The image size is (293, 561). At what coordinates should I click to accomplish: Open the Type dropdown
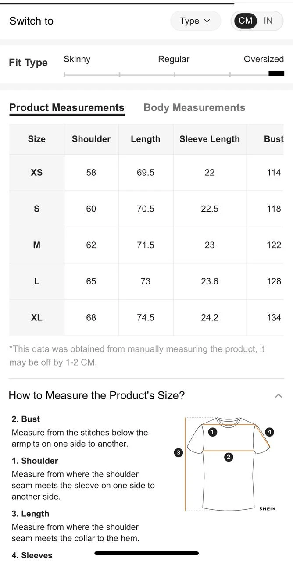[x=195, y=21]
